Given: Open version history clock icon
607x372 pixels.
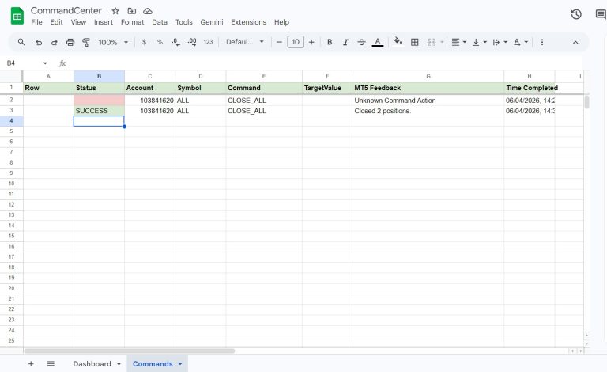Looking at the screenshot, I should tap(576, 14).
